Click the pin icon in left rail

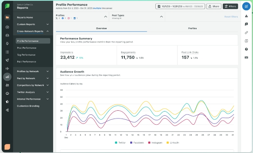click(7, 43)
